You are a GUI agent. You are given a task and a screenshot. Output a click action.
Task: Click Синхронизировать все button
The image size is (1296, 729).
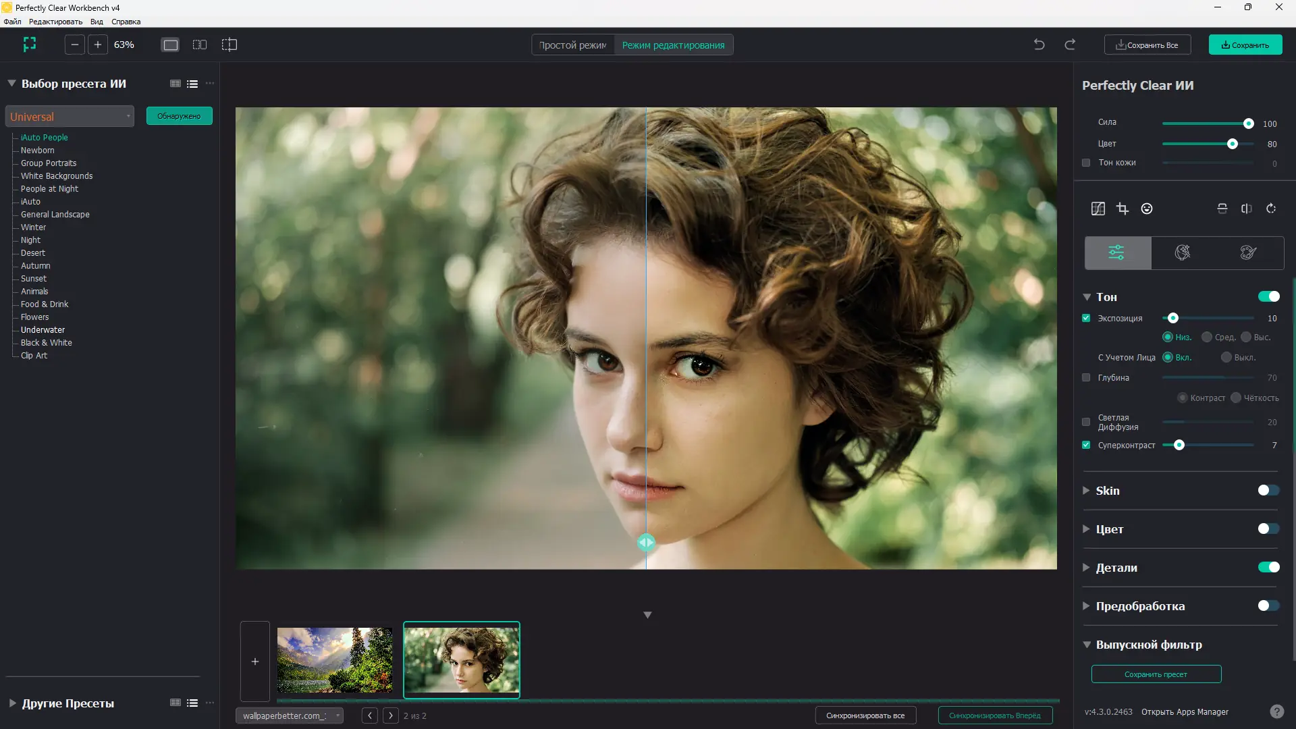(x=865, y=715)
